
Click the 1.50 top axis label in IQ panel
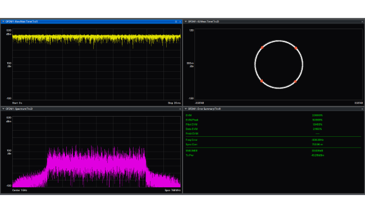pyautogui.click(x=191, y=30)
